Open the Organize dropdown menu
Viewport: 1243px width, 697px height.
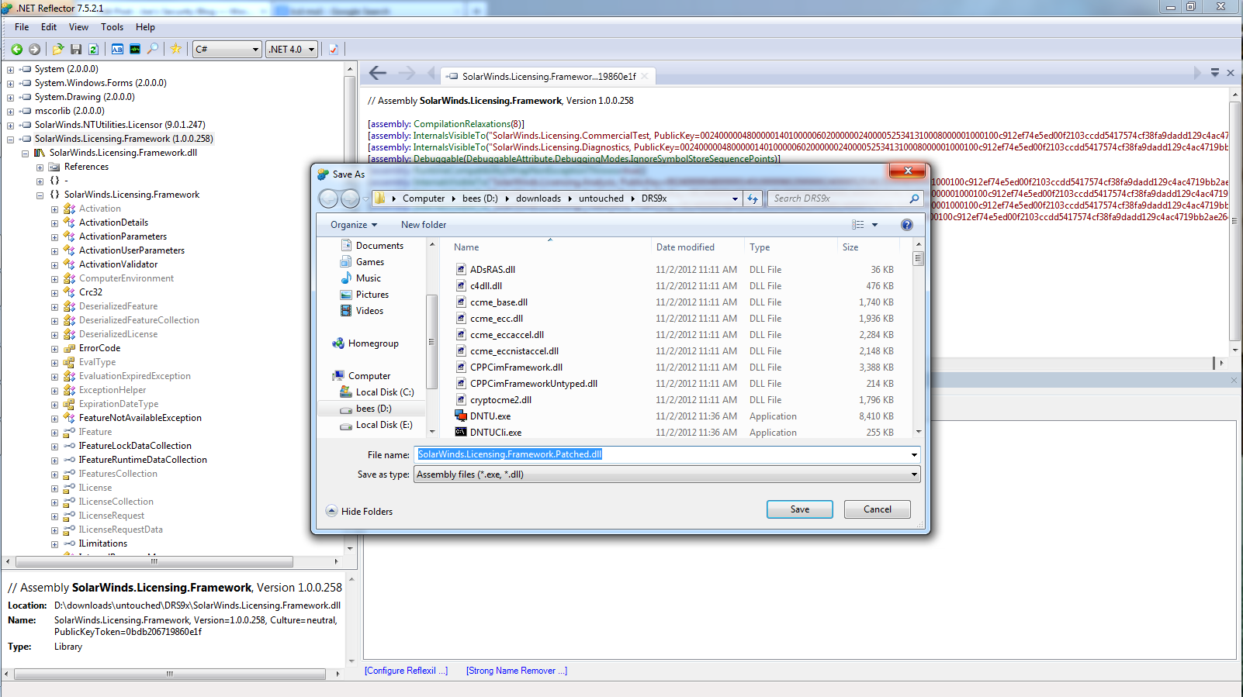(x=354, y=225)
